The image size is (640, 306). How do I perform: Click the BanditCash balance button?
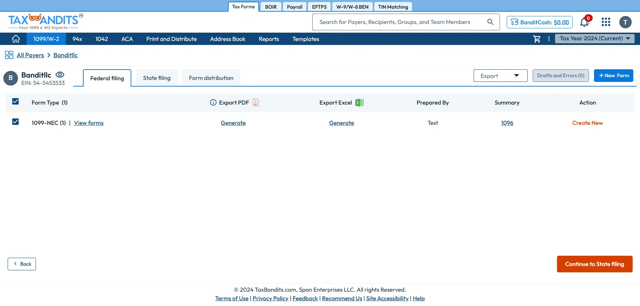(x=540, y=22)
